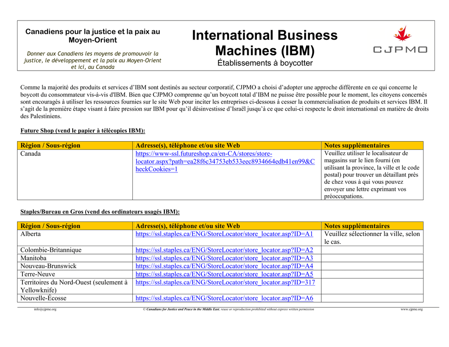Click the Future Shop section heading
The image size is (449, 347).
pyautogui.click(x=83, y=131)
